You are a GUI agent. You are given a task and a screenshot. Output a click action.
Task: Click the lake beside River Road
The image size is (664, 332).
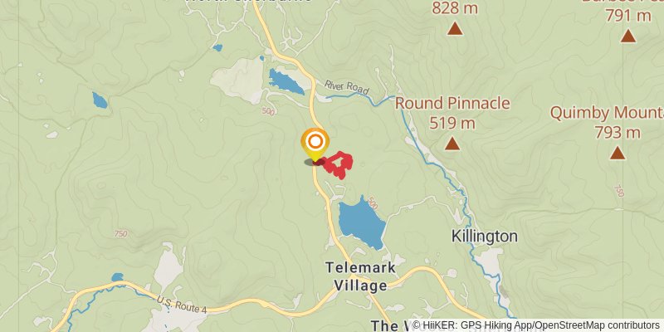point(286,82)
